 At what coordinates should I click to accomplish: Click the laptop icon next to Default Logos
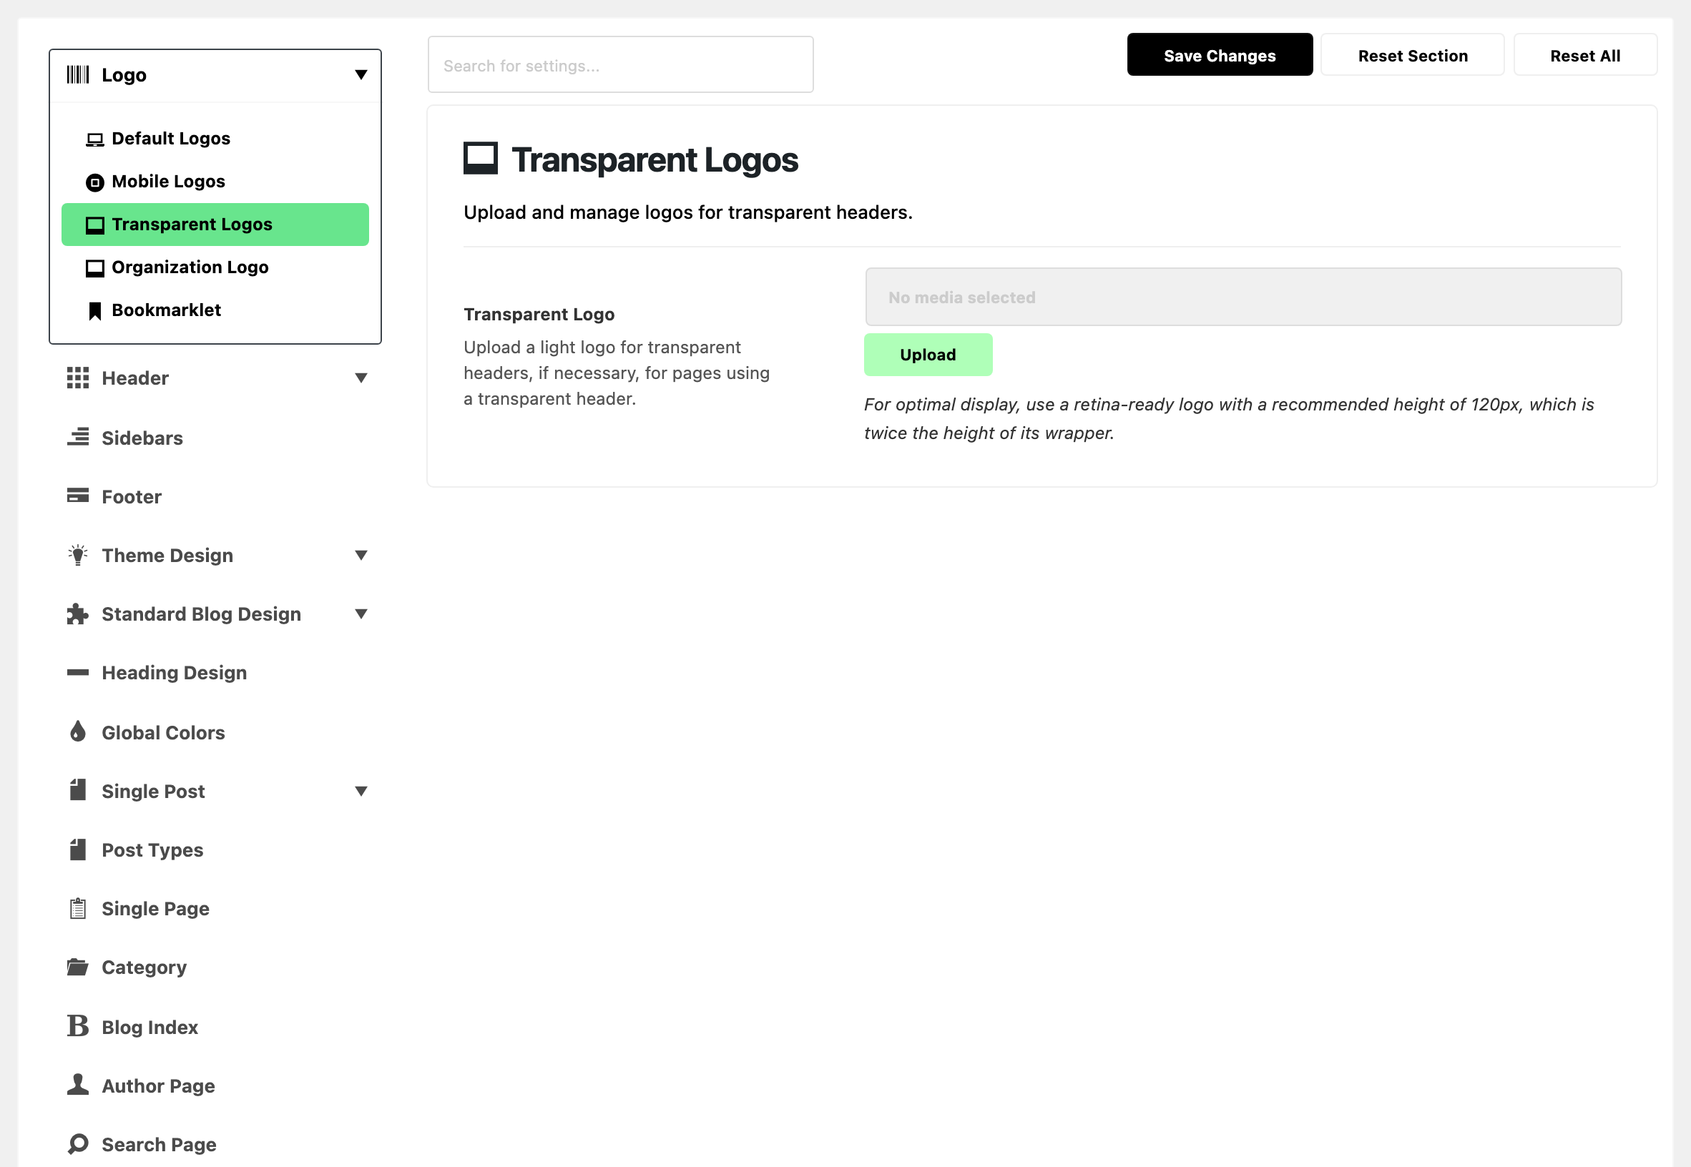pos(95,139)
